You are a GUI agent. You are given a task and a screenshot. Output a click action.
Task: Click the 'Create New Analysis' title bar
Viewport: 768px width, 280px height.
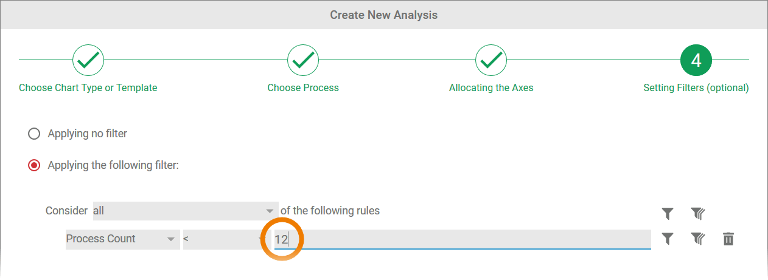(x=384, y=15)
